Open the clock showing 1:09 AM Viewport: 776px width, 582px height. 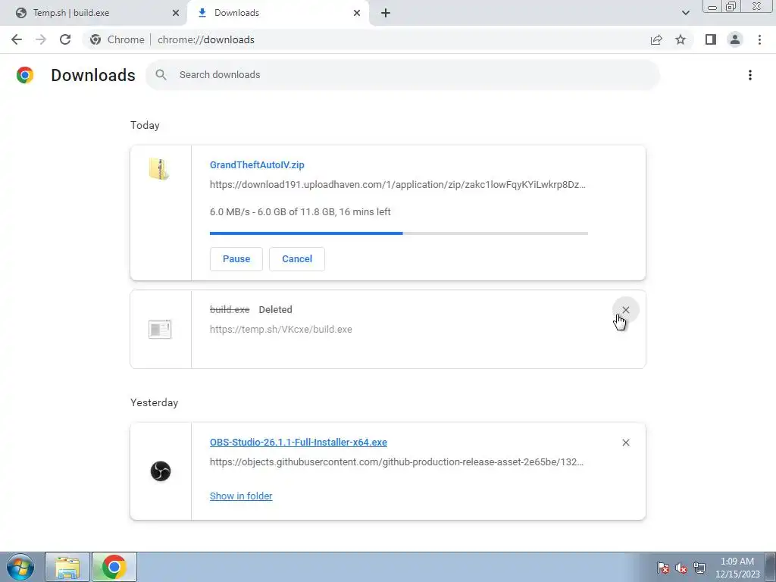tap(737, 568)
